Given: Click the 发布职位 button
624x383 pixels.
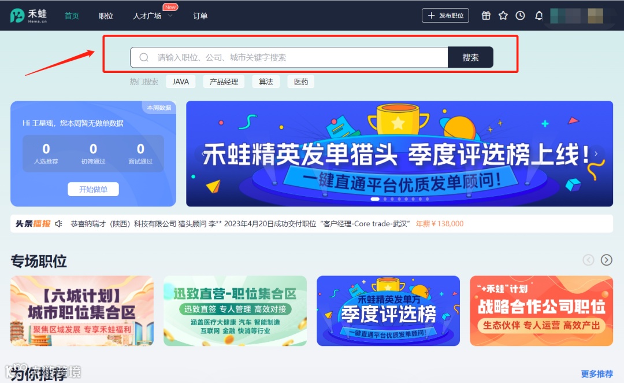Looking at the screenshot, I should click(445, 16).
